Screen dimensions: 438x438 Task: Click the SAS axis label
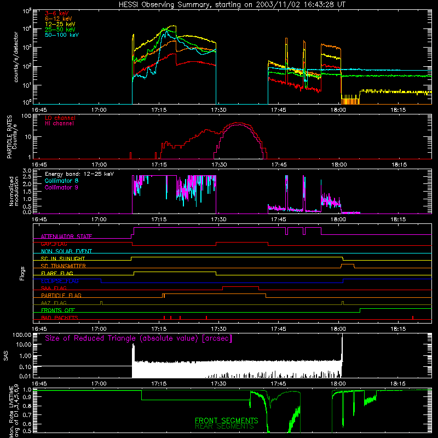pos(5,356)
